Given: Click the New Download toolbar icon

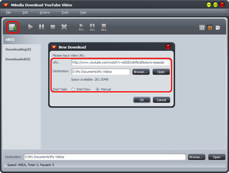Looking at the screenshot, I should click(12, 27).
